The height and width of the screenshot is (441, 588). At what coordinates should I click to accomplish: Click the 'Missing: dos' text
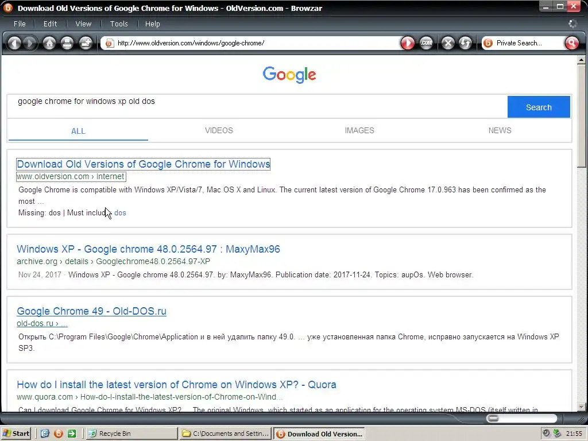[40, 212]
